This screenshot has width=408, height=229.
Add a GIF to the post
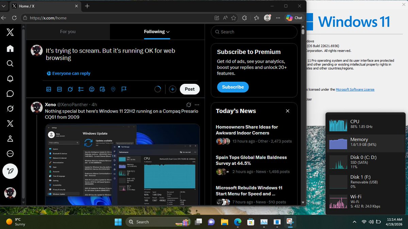click(60, 89)
